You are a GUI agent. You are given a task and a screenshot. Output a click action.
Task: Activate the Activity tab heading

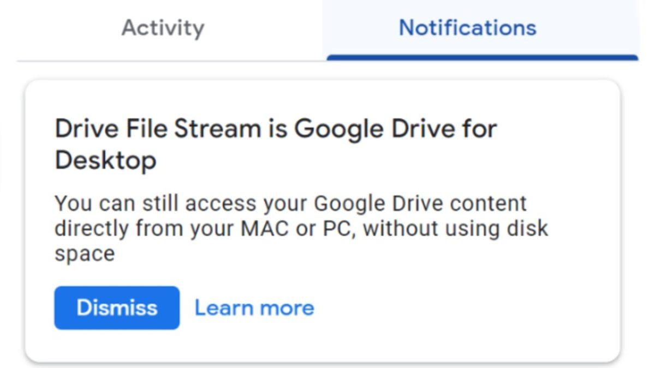pyautogui.click(x=162, y=27)
